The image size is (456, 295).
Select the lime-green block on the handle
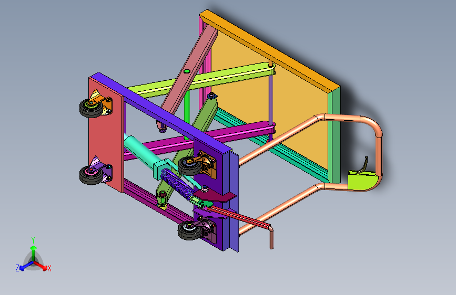363,181
